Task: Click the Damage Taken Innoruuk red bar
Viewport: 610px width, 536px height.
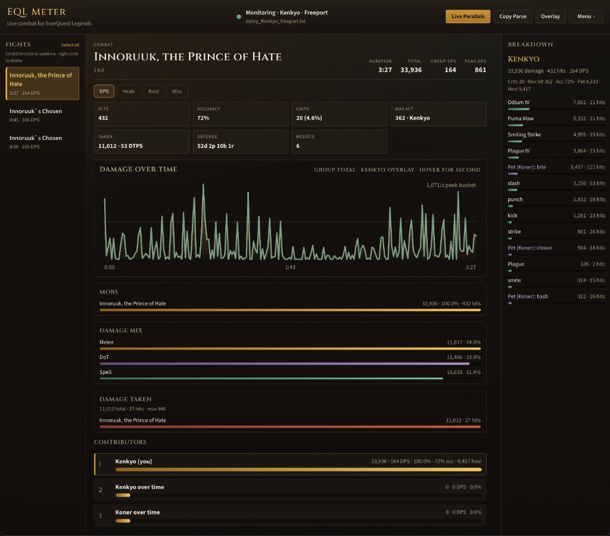Action: pos(290,426)
